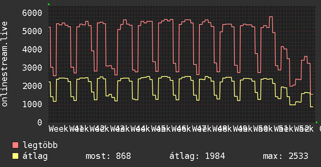
Task: Click the 0 y-axis label
Action: click(x=40, y=122)
